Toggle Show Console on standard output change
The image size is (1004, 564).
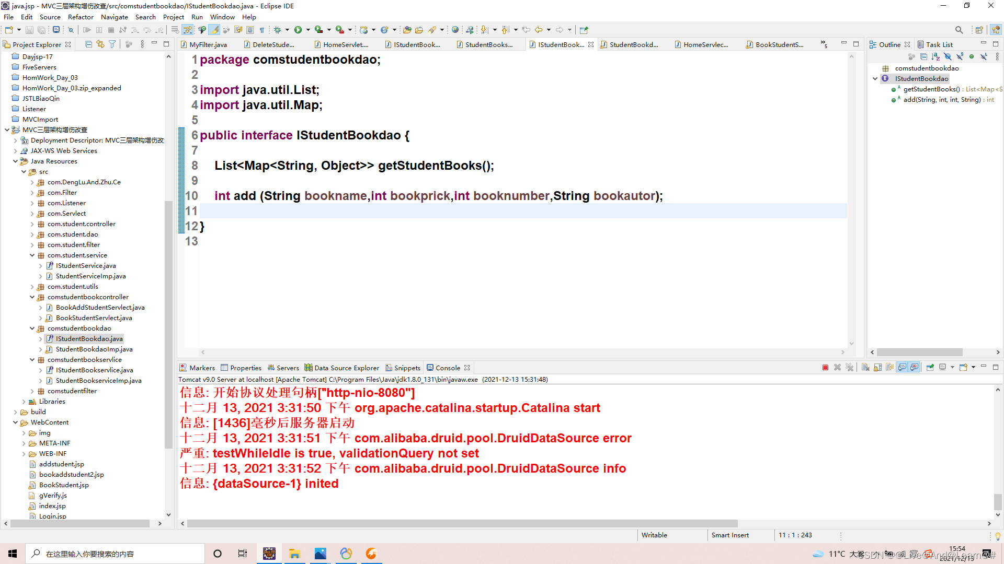902,368
